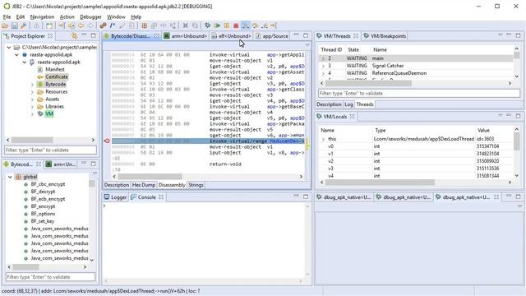The height and width of the screenshot is (296, 526).
Task: Expand the Libraries folder node
Action: pyautogui.click(x=32, y=107)
